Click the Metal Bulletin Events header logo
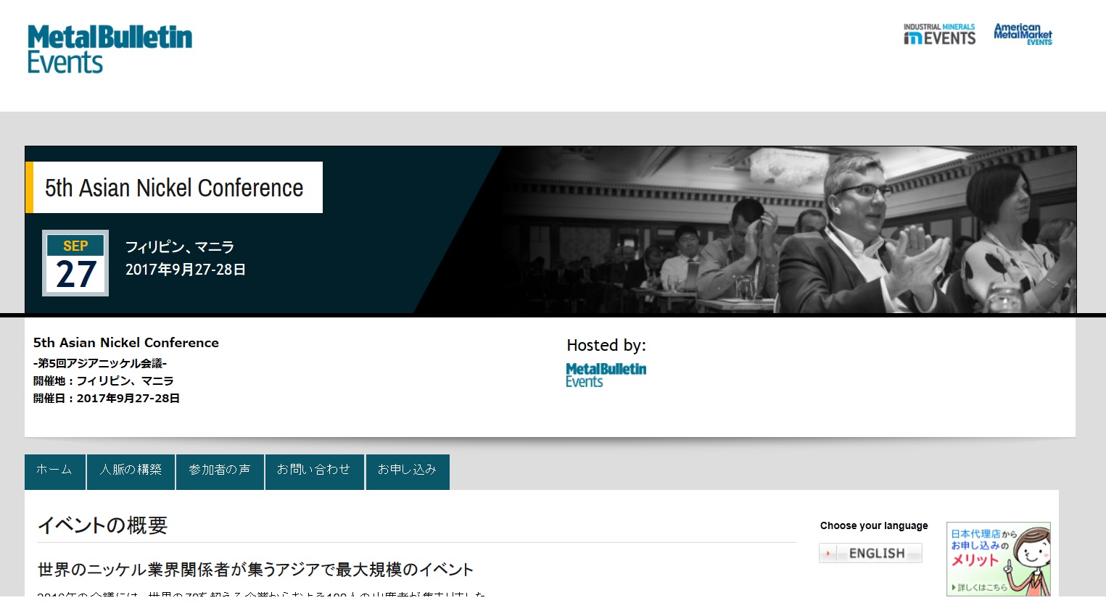This screenshot has height=603, width=1106. pyautogui.click(x=110, y=49)
